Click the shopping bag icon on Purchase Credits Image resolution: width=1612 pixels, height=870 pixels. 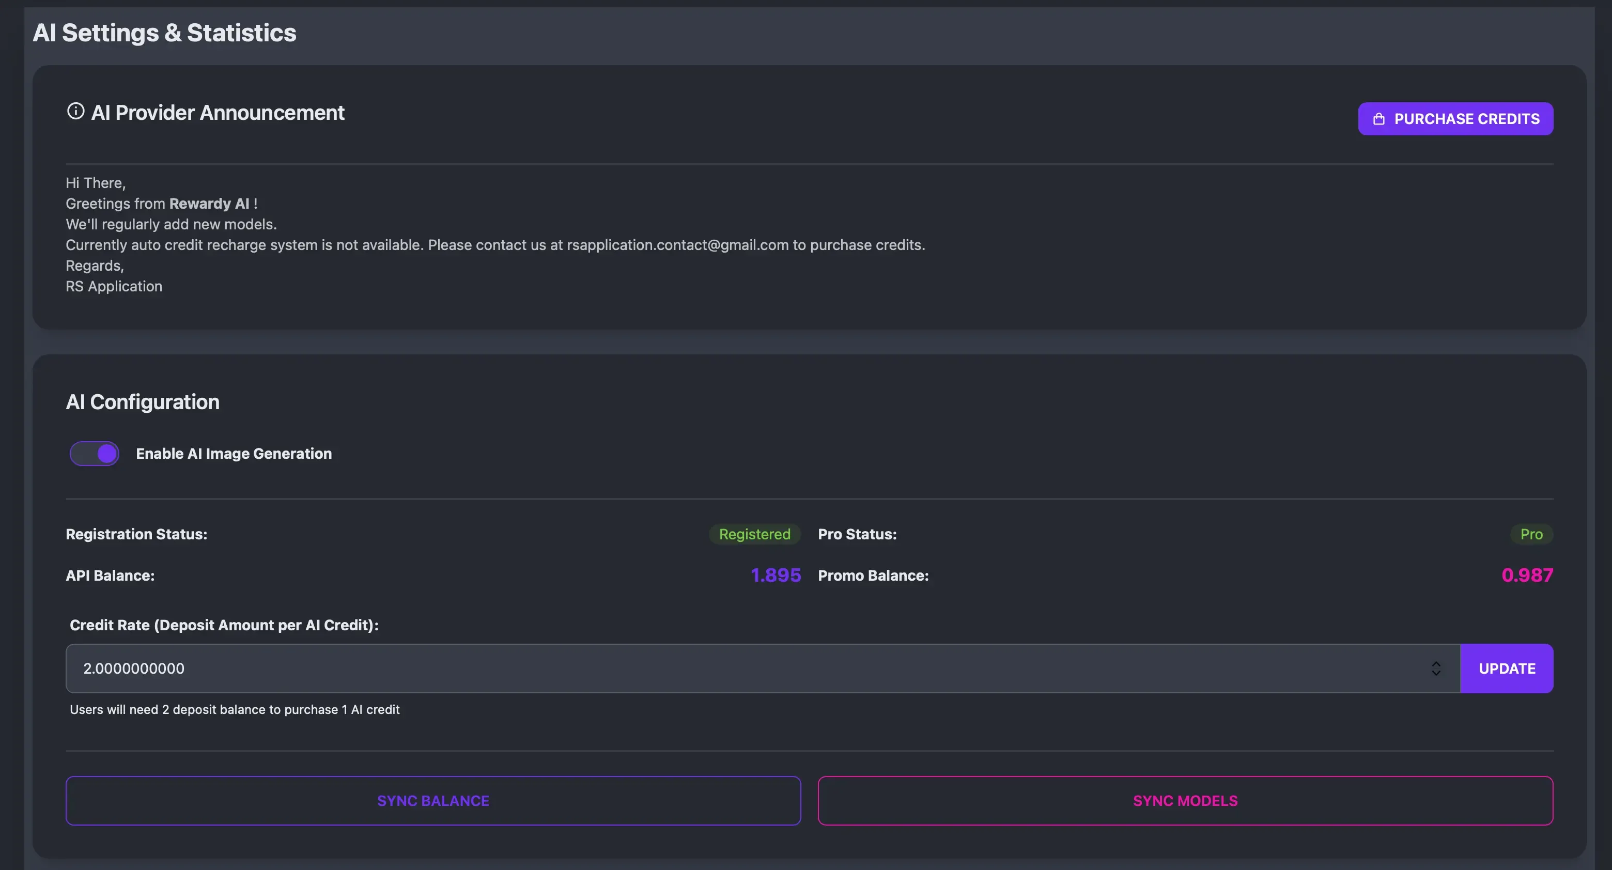pyautogui.click(x=1378, y=119)
